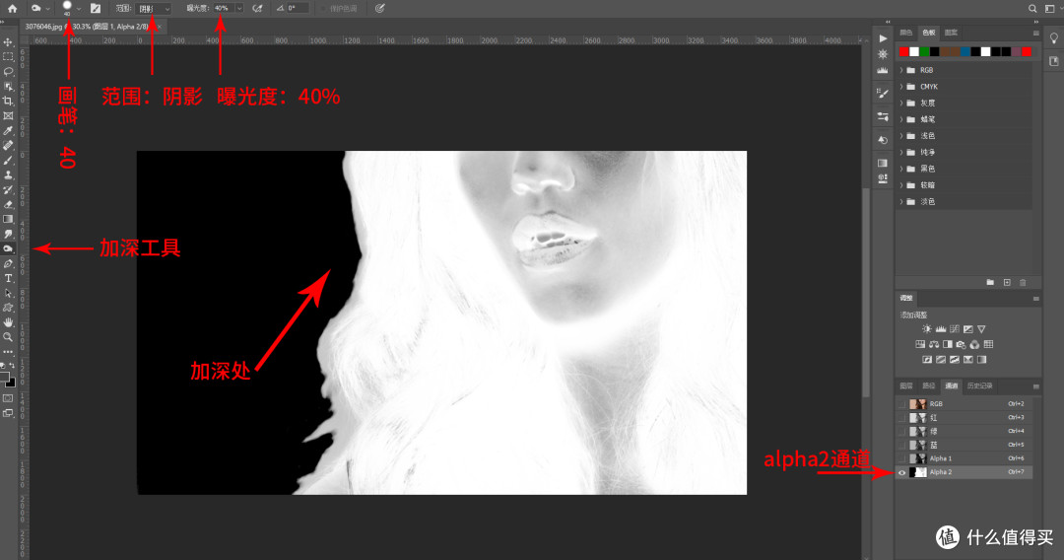This screenshot has width=1064, height=560.
Task: Show the RGB channel visibility
Action: (x=901, y=404)
